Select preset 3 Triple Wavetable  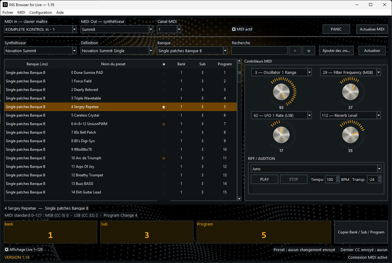point(121,98)
